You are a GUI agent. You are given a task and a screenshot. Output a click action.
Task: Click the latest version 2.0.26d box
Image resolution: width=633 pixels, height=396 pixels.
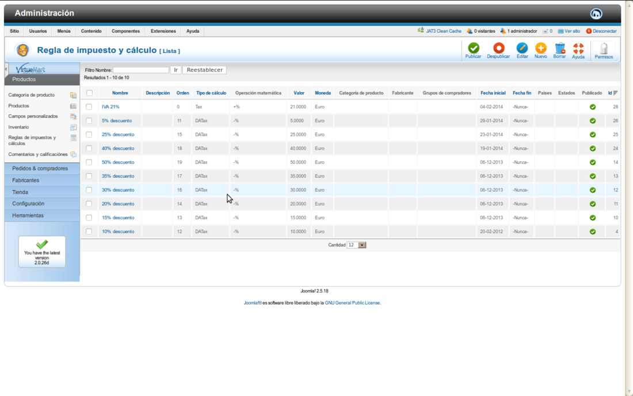click(42, 252)
